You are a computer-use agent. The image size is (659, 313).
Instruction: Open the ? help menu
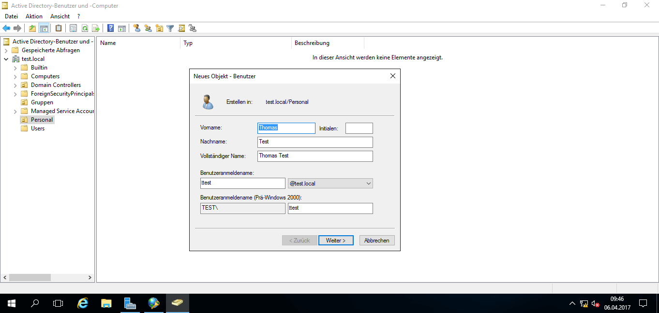(x=79, y=16)
